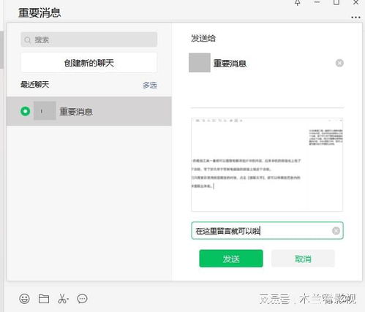Image resolution: width=365 pixels, height=312 pixels.
Task: Pin the chat window on top
Action: 297,2
